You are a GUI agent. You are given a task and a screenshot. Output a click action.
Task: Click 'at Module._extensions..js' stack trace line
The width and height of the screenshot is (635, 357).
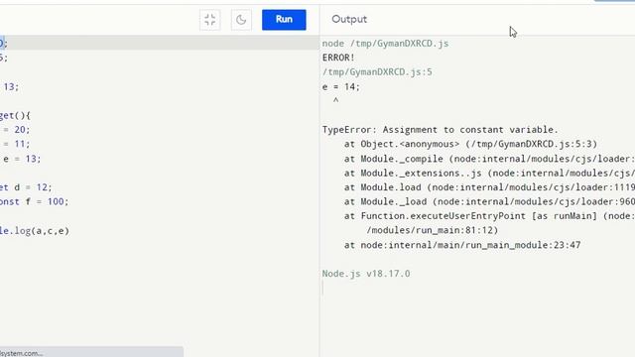(489, 174)
